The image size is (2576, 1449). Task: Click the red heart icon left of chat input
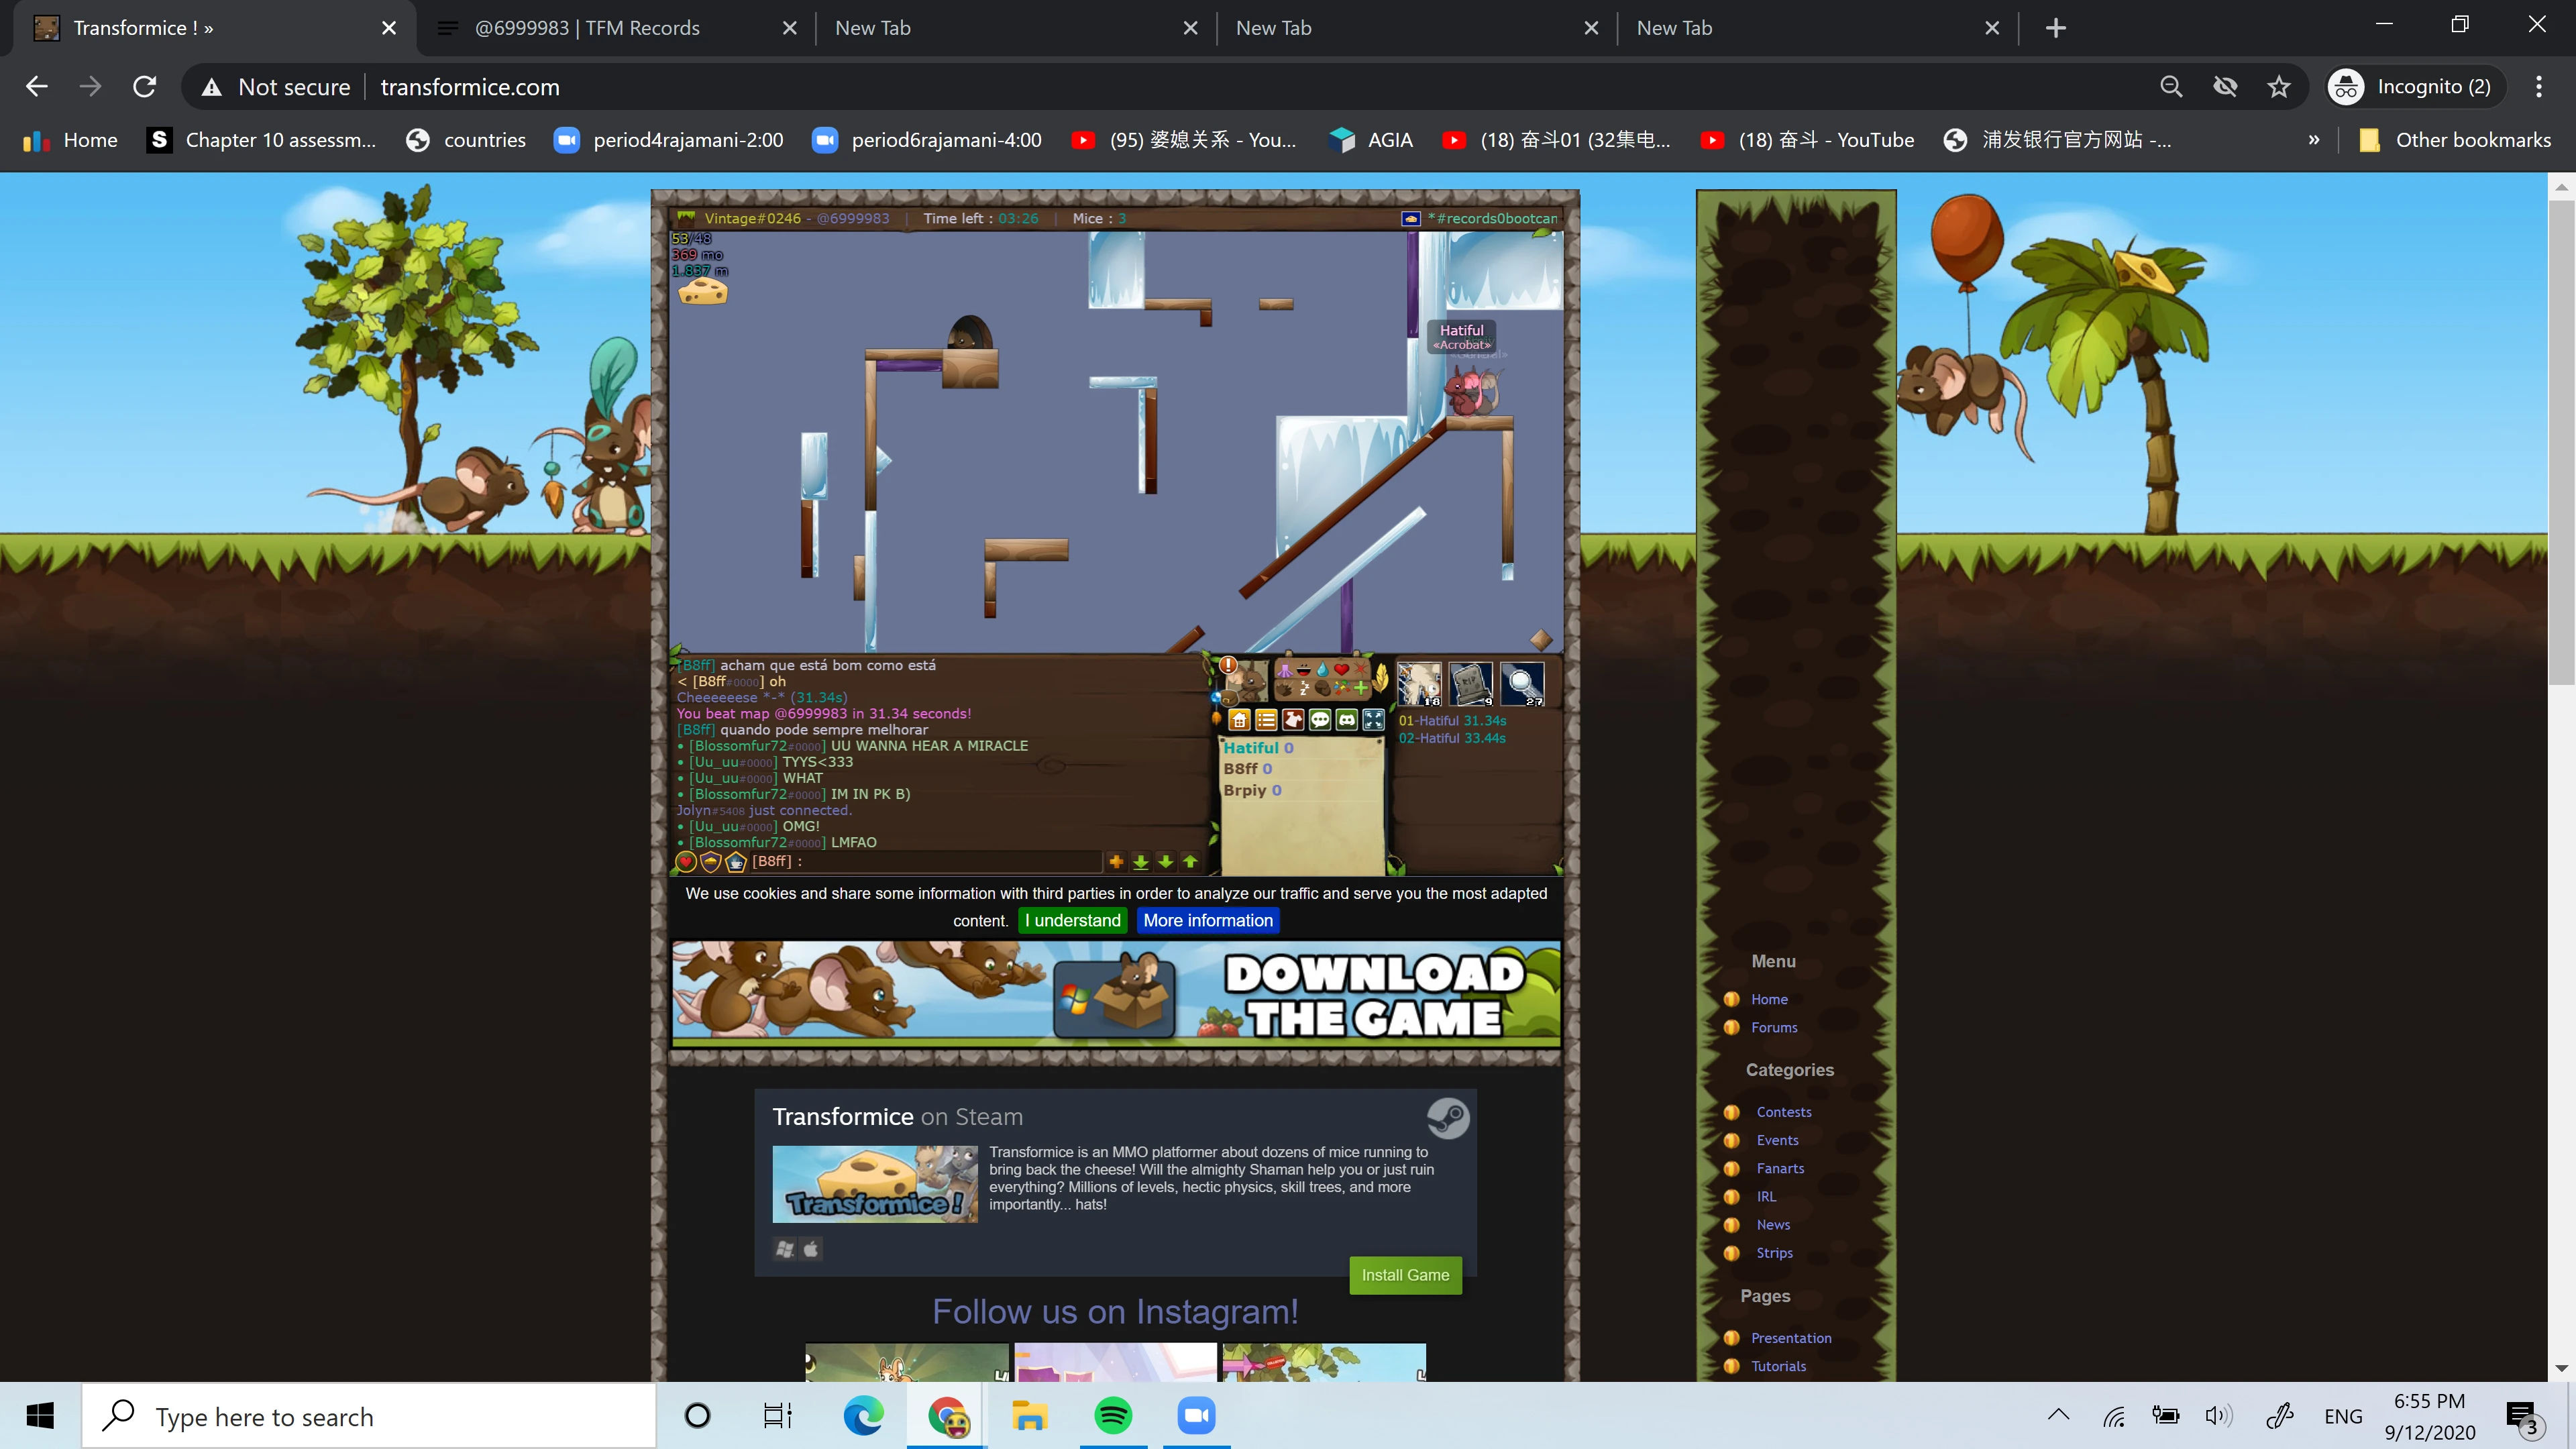(x=686, y=862)
